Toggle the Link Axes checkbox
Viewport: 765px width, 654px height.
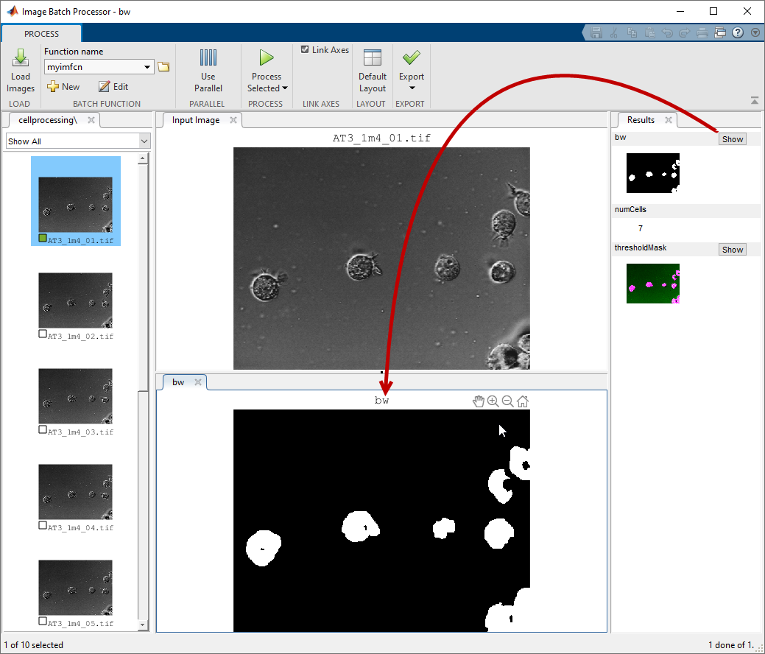coord(305,50)
